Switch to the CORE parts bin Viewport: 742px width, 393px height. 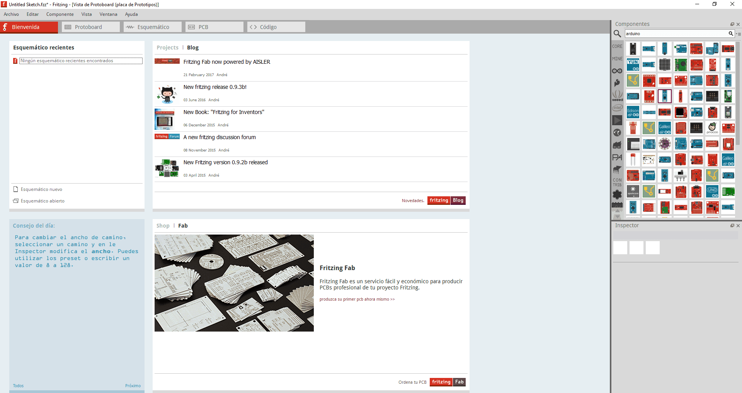(617, 46)
